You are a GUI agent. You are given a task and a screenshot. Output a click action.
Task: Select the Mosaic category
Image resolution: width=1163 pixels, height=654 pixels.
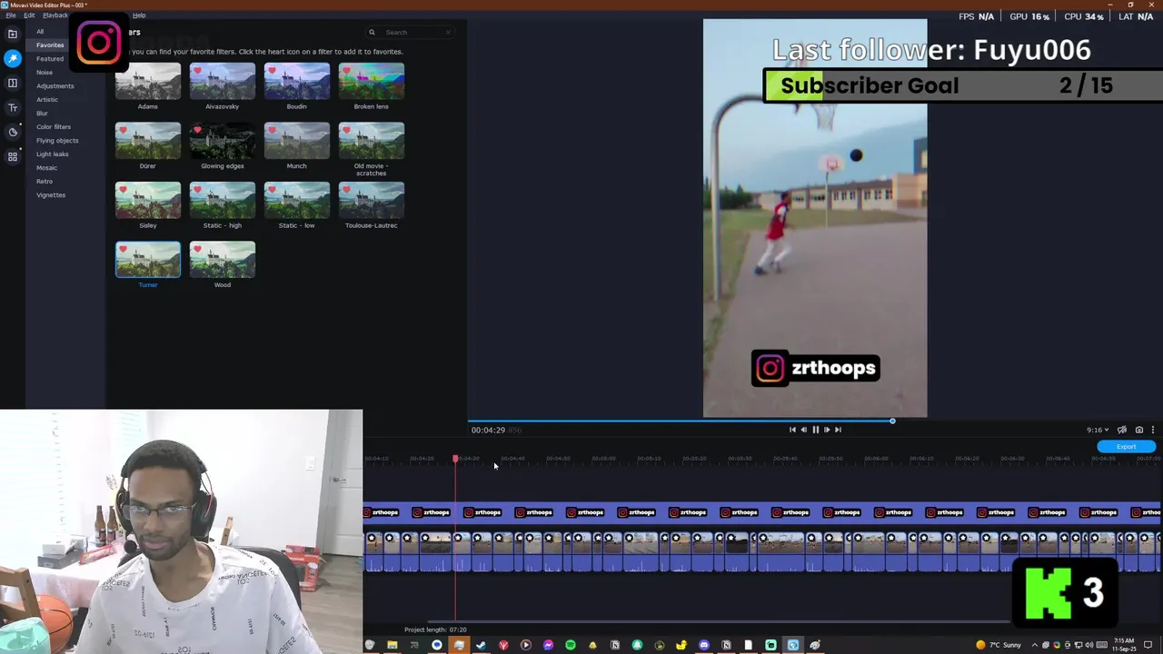[x=46, y=168]
